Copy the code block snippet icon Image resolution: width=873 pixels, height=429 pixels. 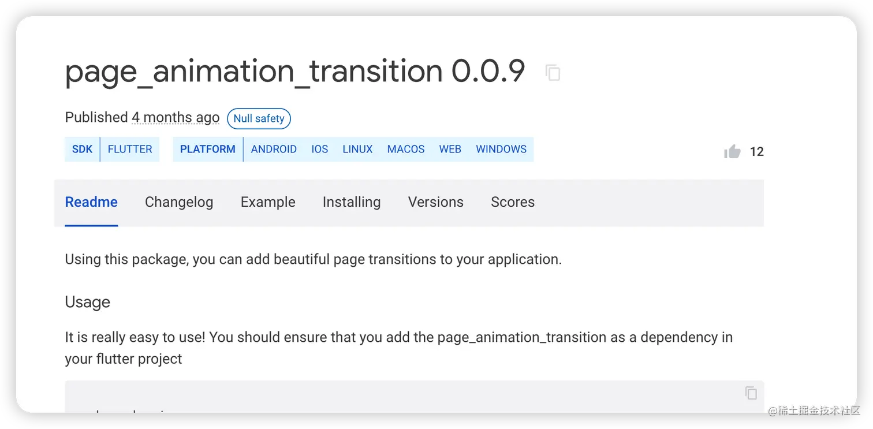coord(751,393)
